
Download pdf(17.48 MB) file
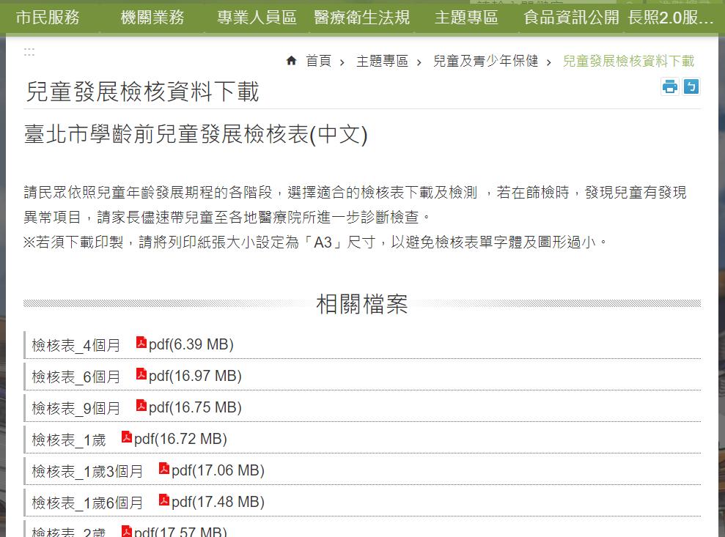tap(218, 501)
